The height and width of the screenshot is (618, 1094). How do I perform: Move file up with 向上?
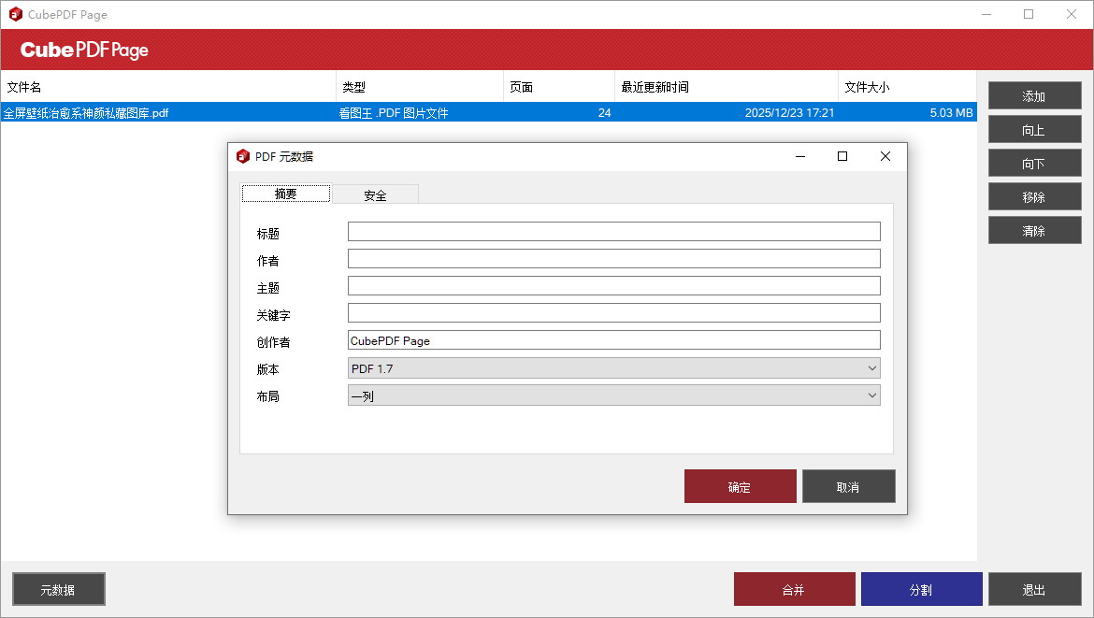(x=1035, y=130)
